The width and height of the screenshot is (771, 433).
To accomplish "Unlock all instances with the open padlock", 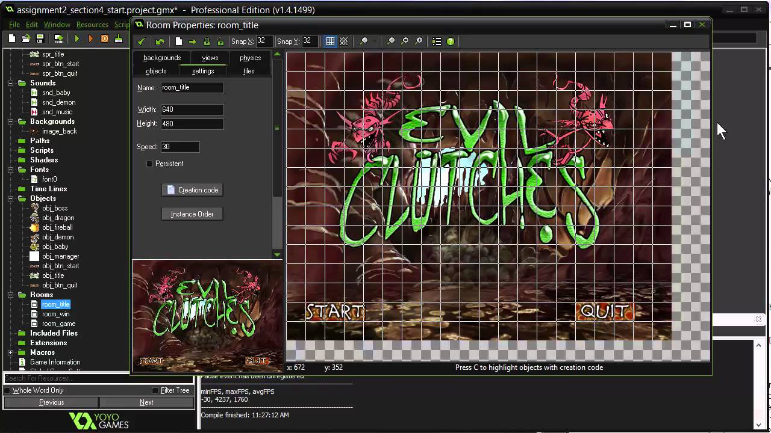I will [x=220, y=41].
